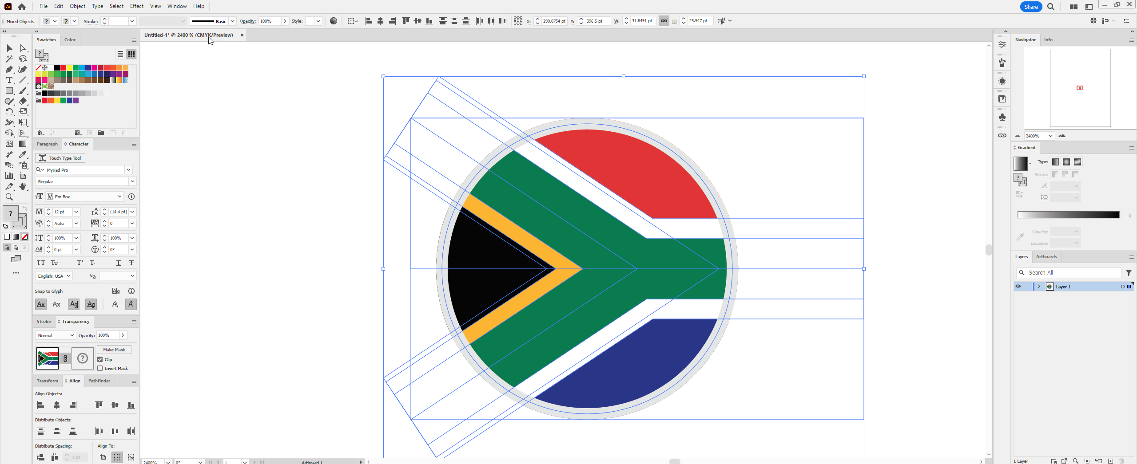Click the Filter icon in Layers panel
The image size is (1137, 464).
(1129, 273)
